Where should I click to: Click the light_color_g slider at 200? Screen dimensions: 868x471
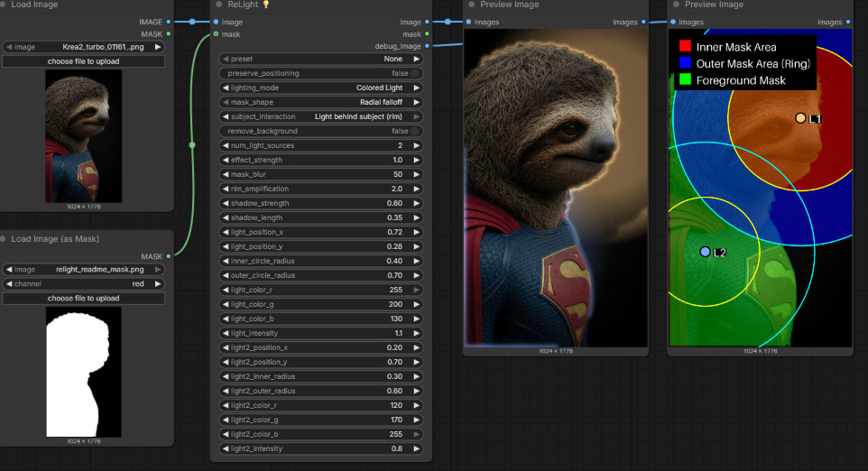[321, 304]
